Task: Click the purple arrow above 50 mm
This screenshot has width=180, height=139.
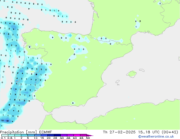Action: (x=90, y=135)
